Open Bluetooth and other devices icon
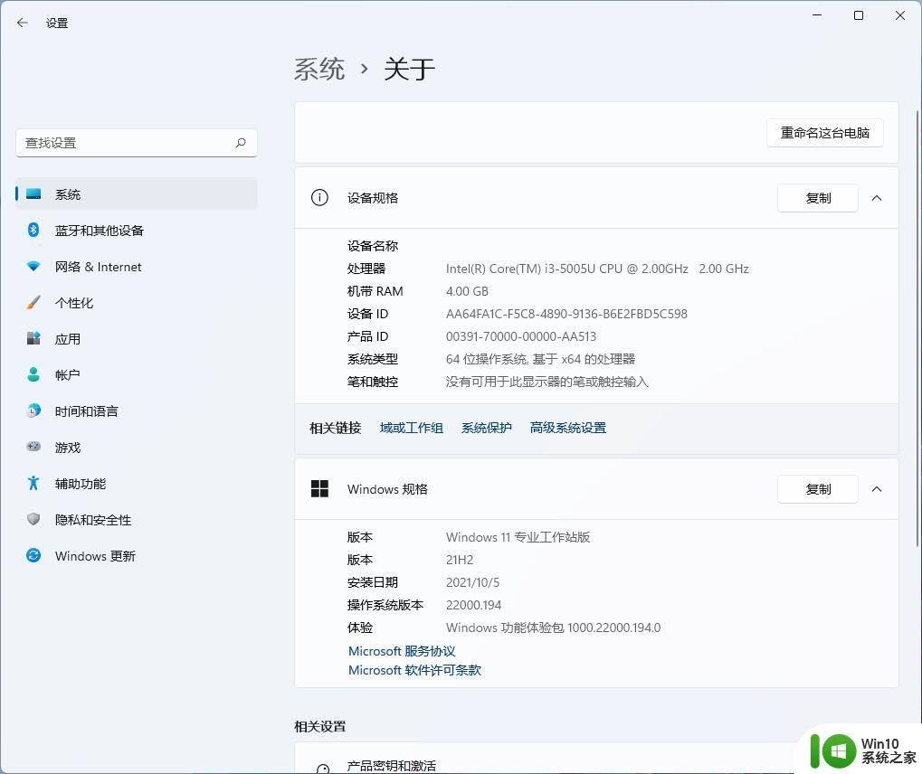 (33, 231)
